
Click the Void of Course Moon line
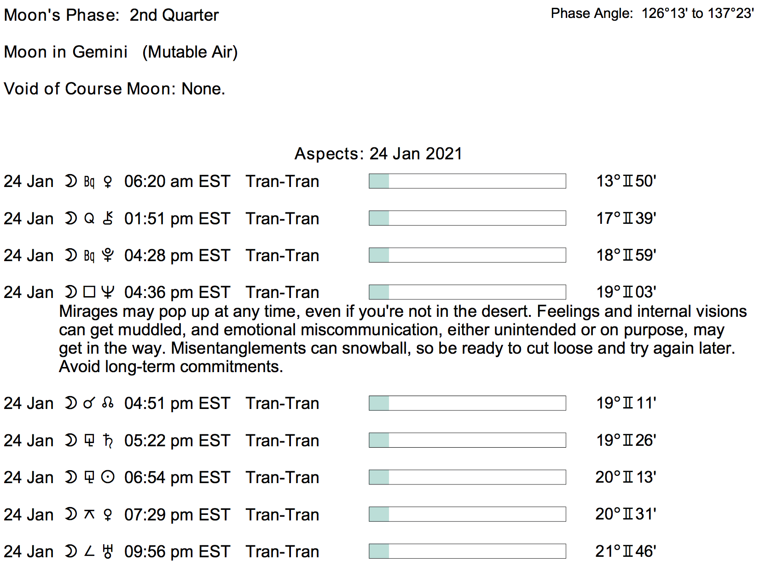[x=114, y=89]
